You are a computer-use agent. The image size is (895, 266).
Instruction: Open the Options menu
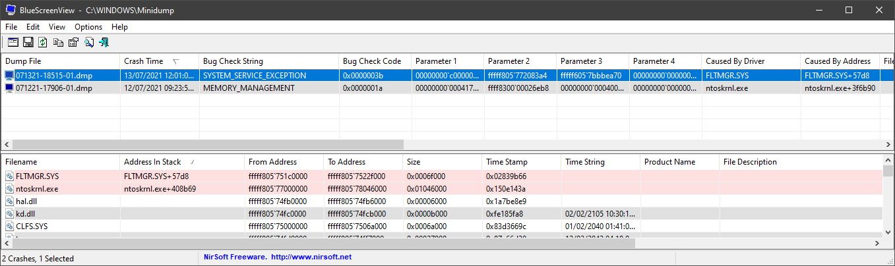[x=88, y=27]
